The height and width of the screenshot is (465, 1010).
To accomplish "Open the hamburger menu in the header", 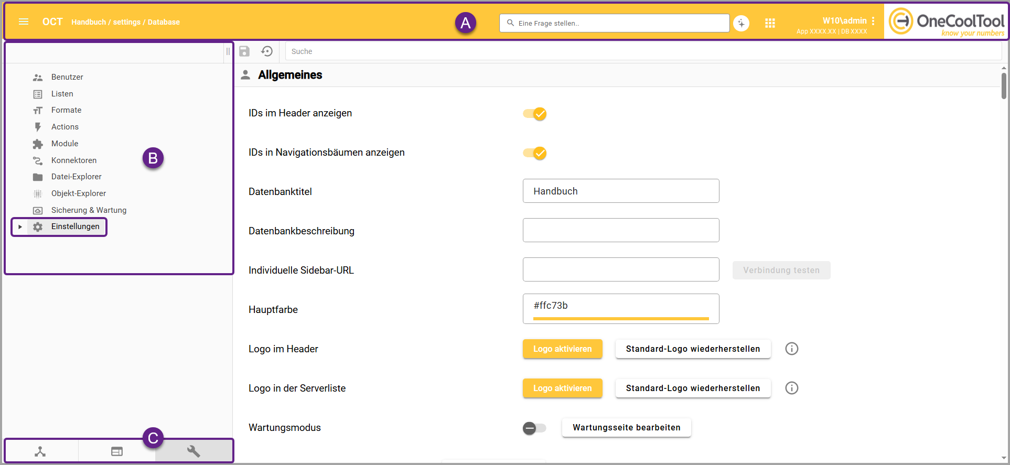I will coord(24,22).
